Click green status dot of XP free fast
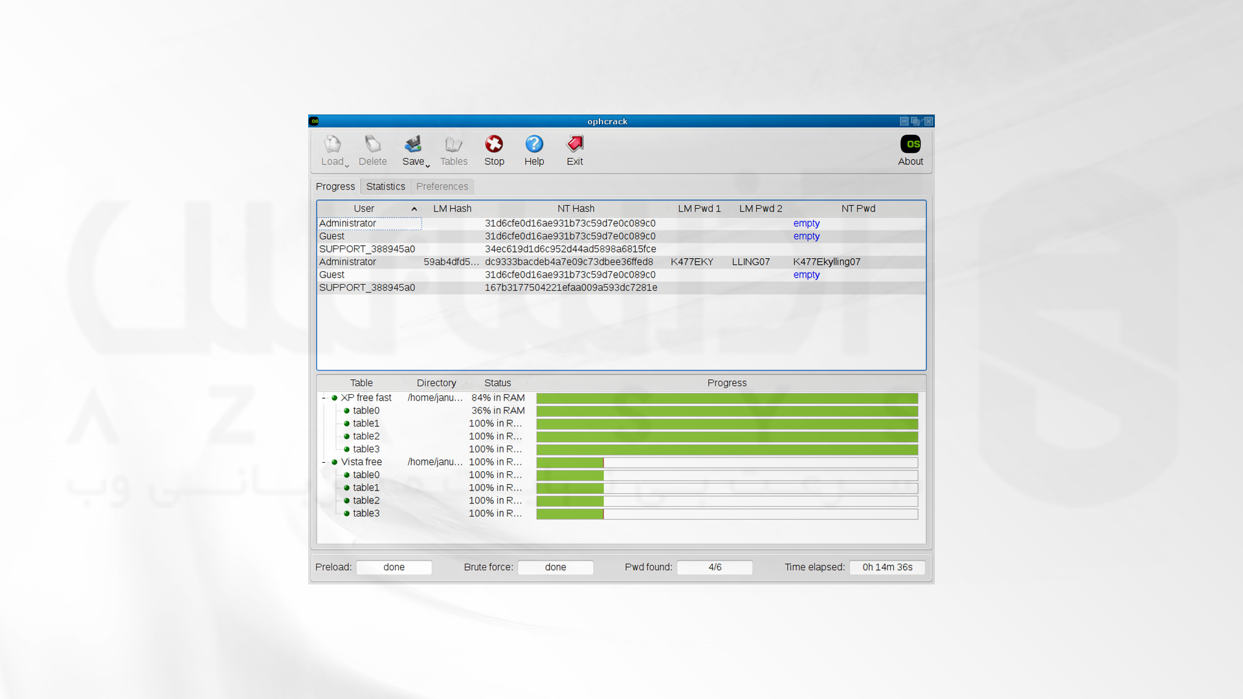Image resolution: width=1243 pixels, height=699 pixels. tap(335, 398)
